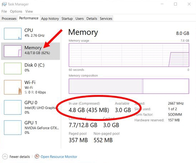196x163 pixels.
Task: Switch to the Processes tab
Action: pyautogui.click(x=9, y=19)
